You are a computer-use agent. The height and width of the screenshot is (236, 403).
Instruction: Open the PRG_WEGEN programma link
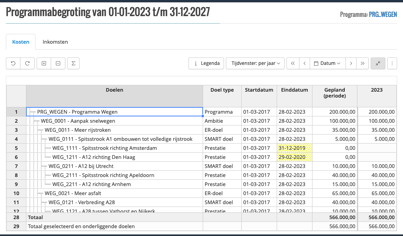click(384, 15)
